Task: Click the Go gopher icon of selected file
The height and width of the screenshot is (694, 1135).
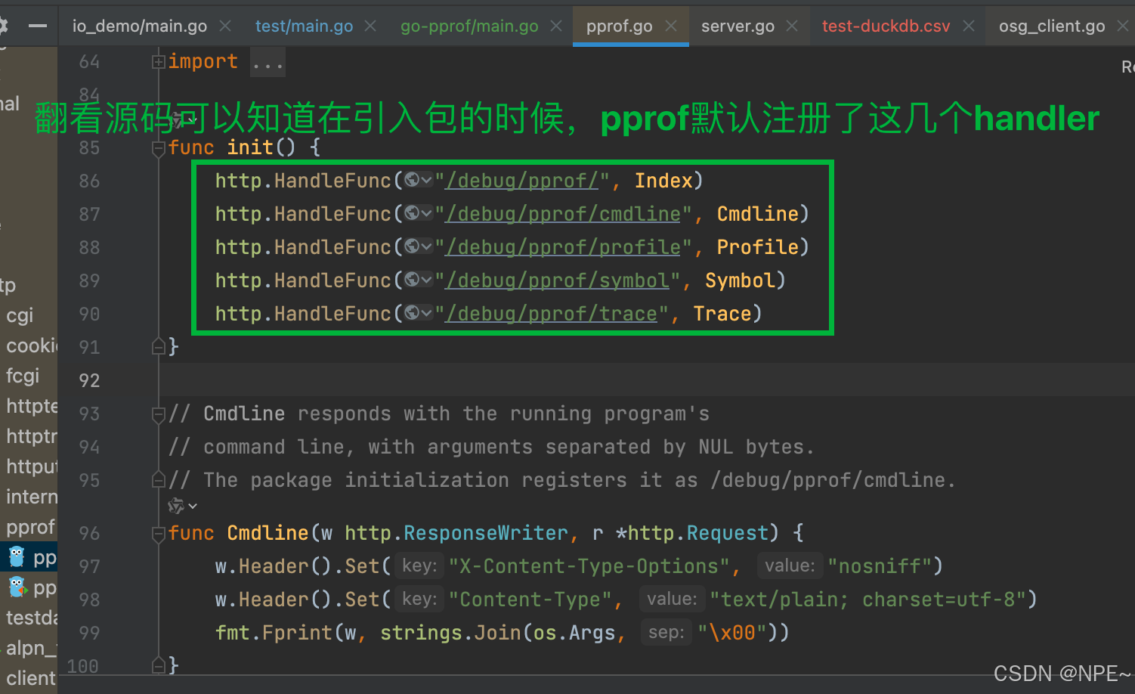Action: [17, 557]
